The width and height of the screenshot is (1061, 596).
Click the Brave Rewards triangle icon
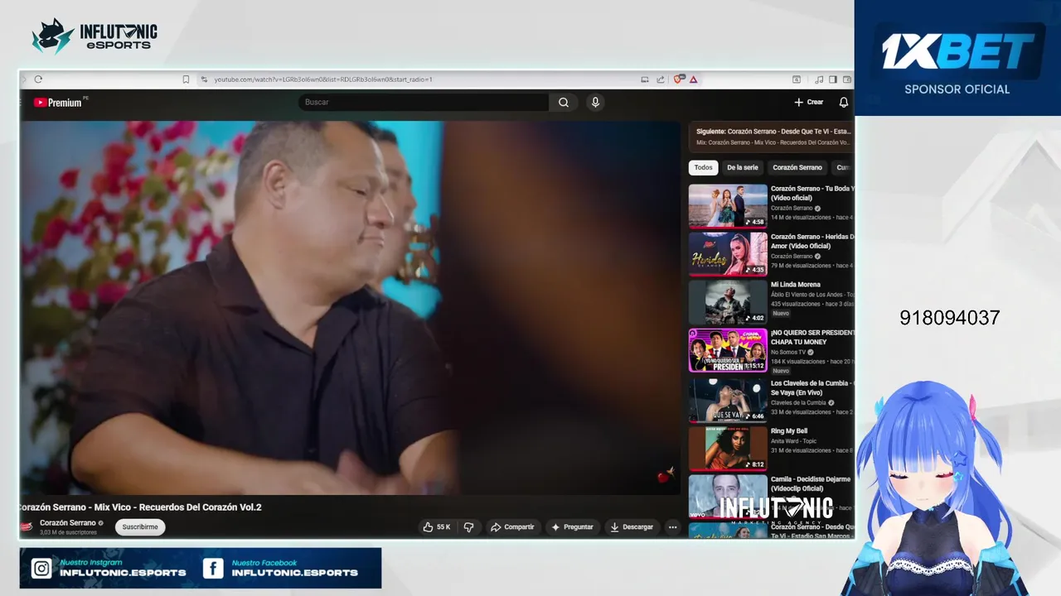(693, 79)
